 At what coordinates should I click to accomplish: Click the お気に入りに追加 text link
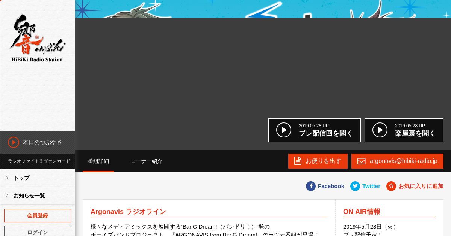click(x=421, y=186)
